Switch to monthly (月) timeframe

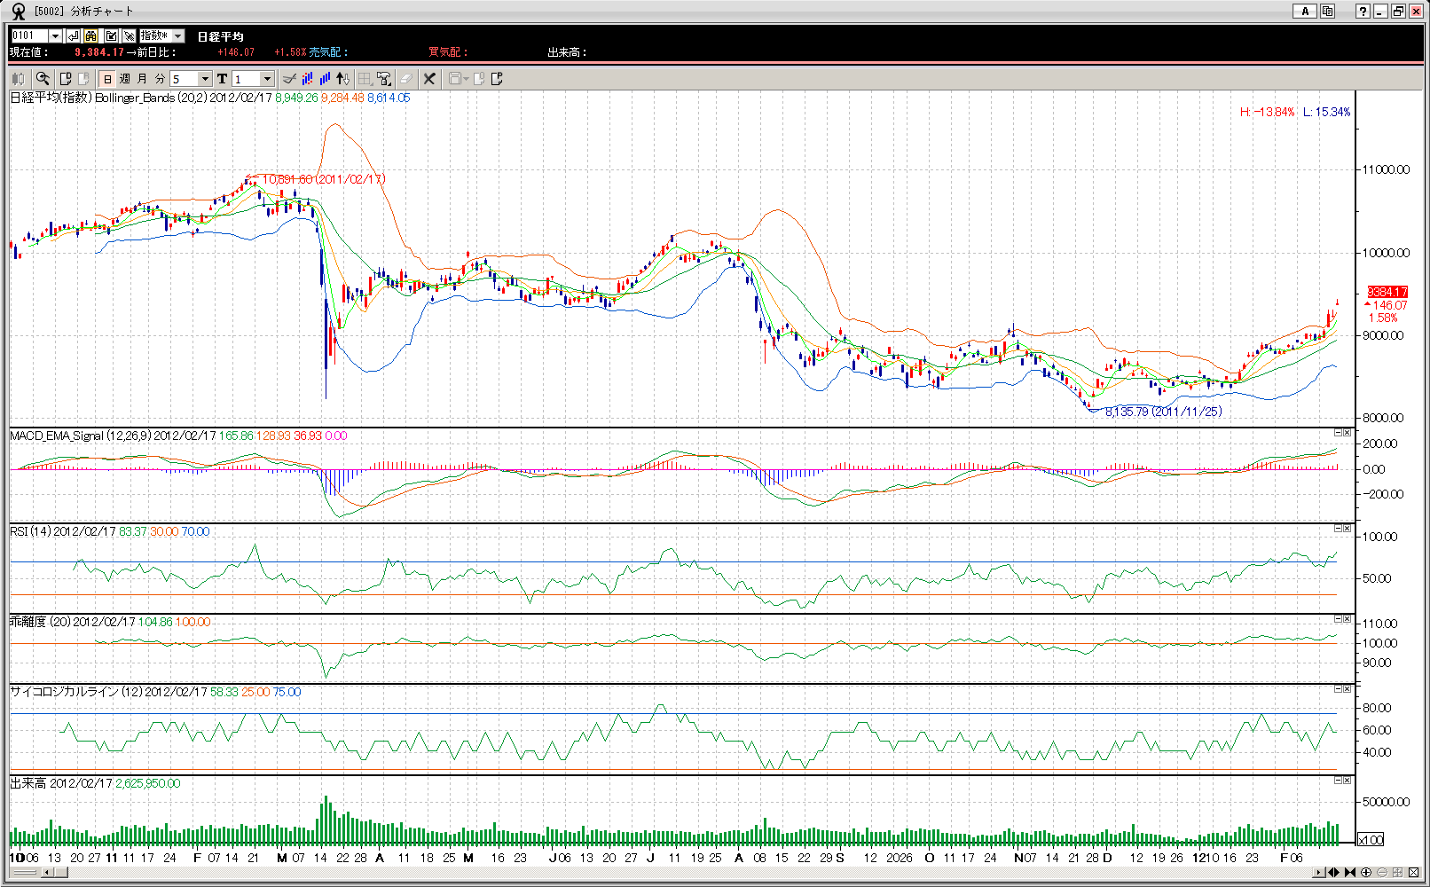[142, 79]
